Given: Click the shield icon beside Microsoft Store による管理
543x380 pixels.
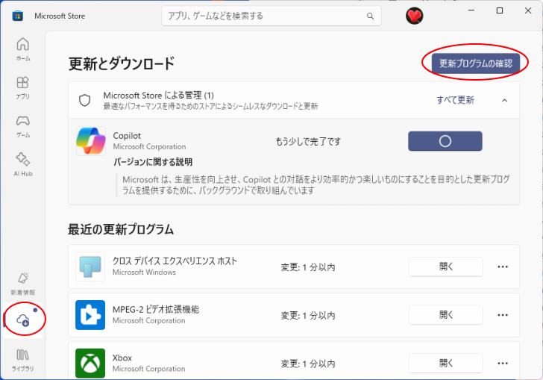Looking at the screenshot, I should click(x=85, y=100).
